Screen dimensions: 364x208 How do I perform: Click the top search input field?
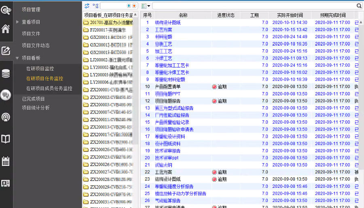coord(254,6)
